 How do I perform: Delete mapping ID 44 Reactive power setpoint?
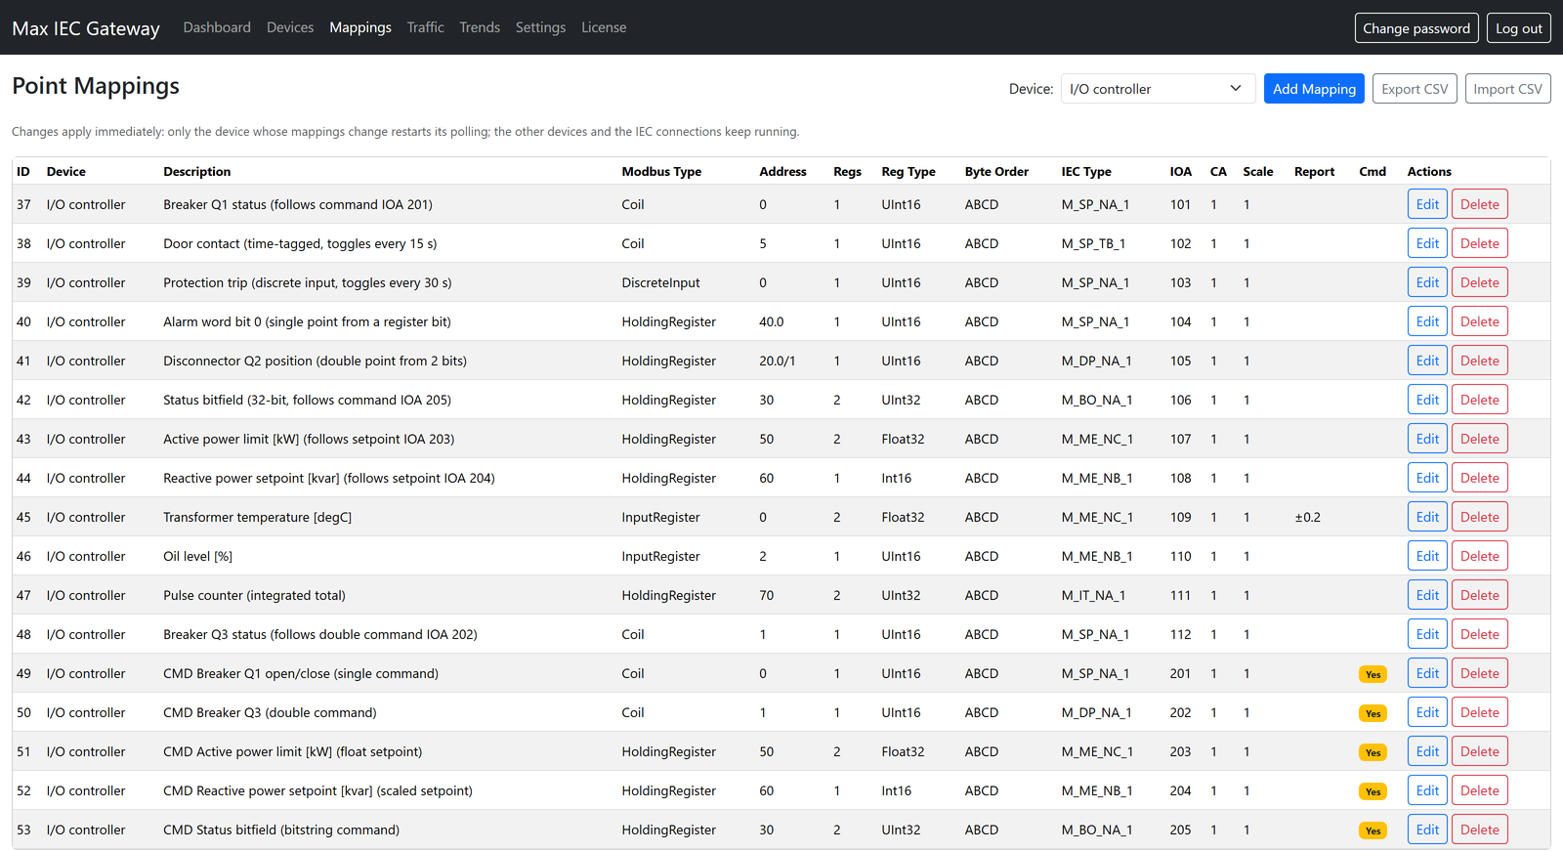[1479, 478]
